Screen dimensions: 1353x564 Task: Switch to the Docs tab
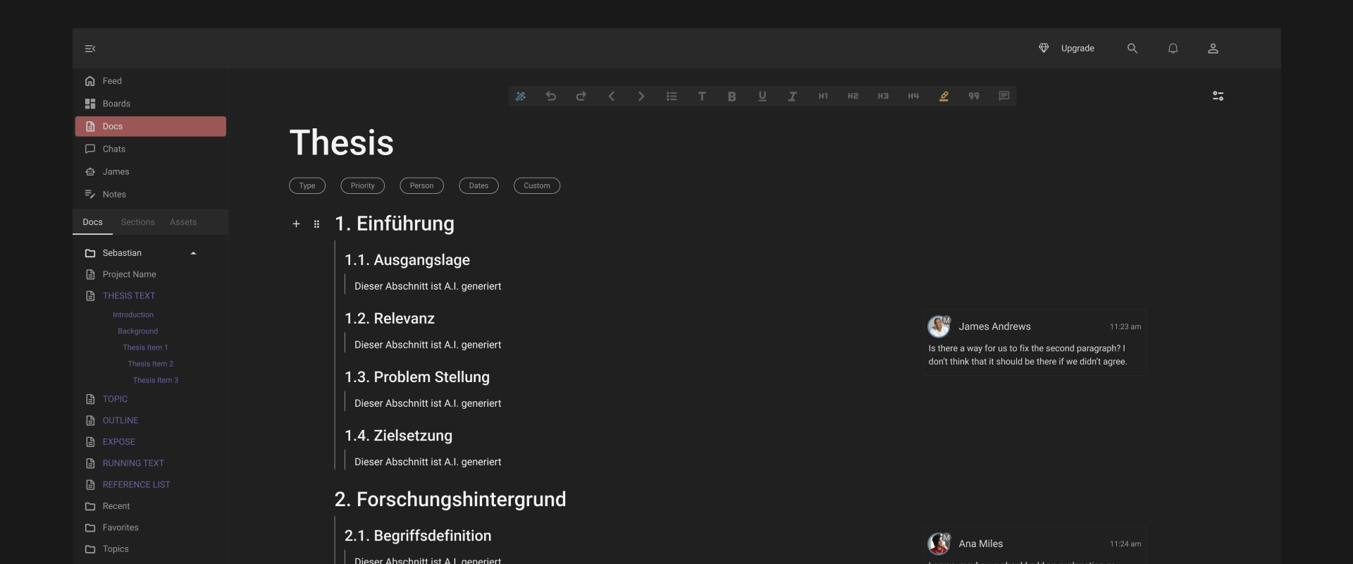point(92,222)
